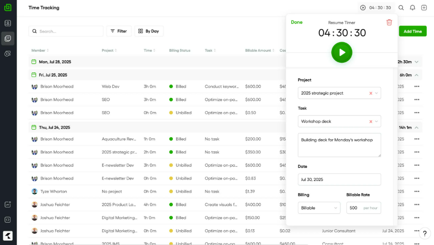Open the code brackets sidebar icon
The width and height of the screenshot is (434, 245).
pyautogui.click(x=8, y=219)
